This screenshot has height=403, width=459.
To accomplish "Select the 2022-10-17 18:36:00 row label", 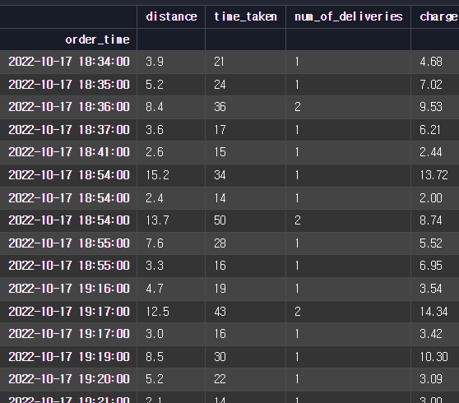I will tap(68, 107).
